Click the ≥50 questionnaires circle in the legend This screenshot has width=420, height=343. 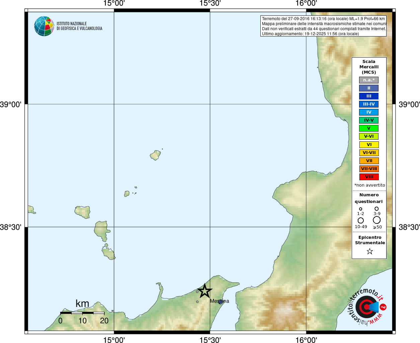(x=377, y=220)
